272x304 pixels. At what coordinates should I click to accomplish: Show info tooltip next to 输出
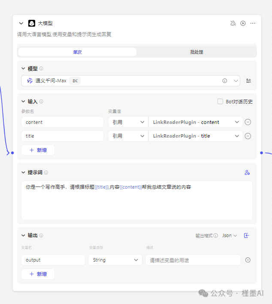click(41, 235)
